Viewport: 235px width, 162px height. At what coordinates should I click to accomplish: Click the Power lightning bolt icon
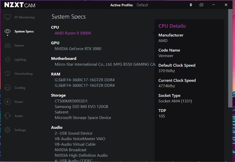coord(8,102)
